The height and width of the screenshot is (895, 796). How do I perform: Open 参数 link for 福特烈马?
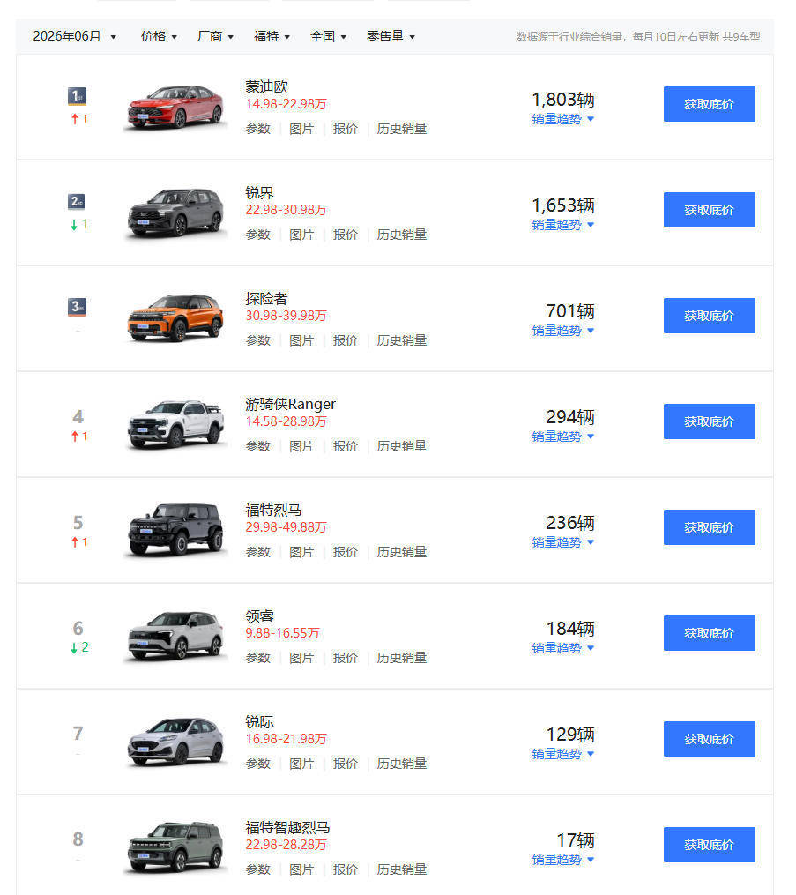pyautogui.click(x=257, y=552)
